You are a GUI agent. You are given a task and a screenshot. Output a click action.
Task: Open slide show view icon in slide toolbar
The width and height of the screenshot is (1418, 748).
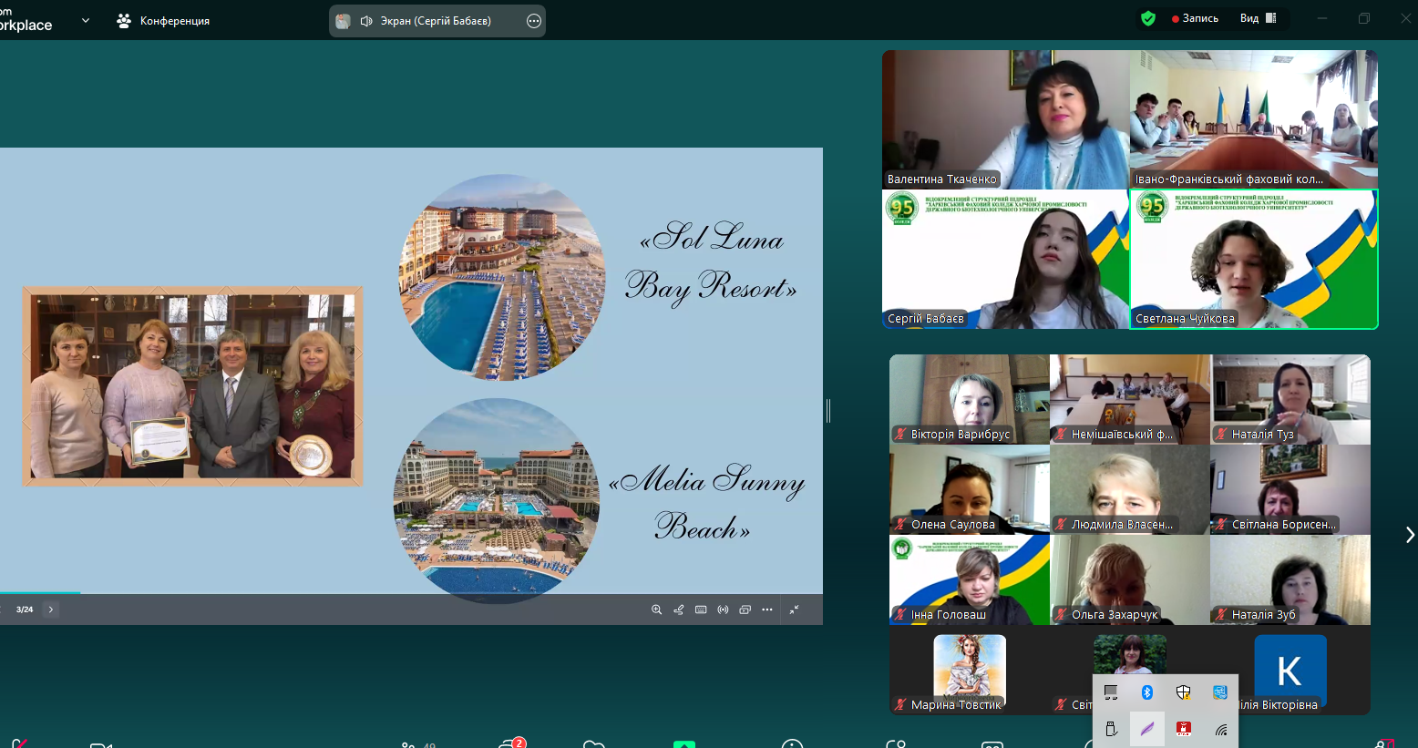pyautogui.click(x=745, y=610)
